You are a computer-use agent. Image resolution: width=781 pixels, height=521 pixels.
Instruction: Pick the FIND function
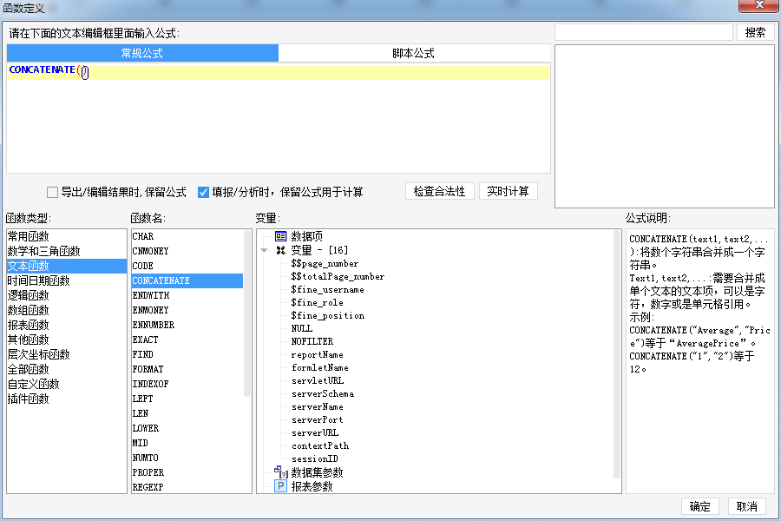click(187, 354)
